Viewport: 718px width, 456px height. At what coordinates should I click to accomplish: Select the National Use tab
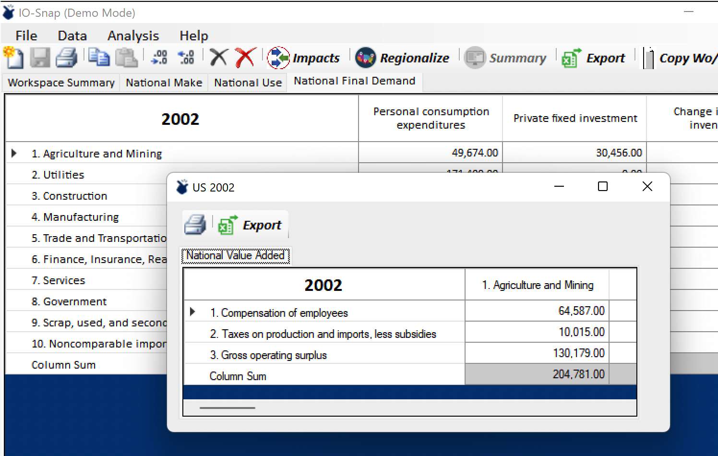pos(248,83)
